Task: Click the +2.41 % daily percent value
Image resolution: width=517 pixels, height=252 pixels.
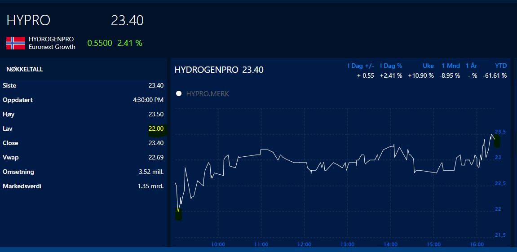Action: coord(391,75)
